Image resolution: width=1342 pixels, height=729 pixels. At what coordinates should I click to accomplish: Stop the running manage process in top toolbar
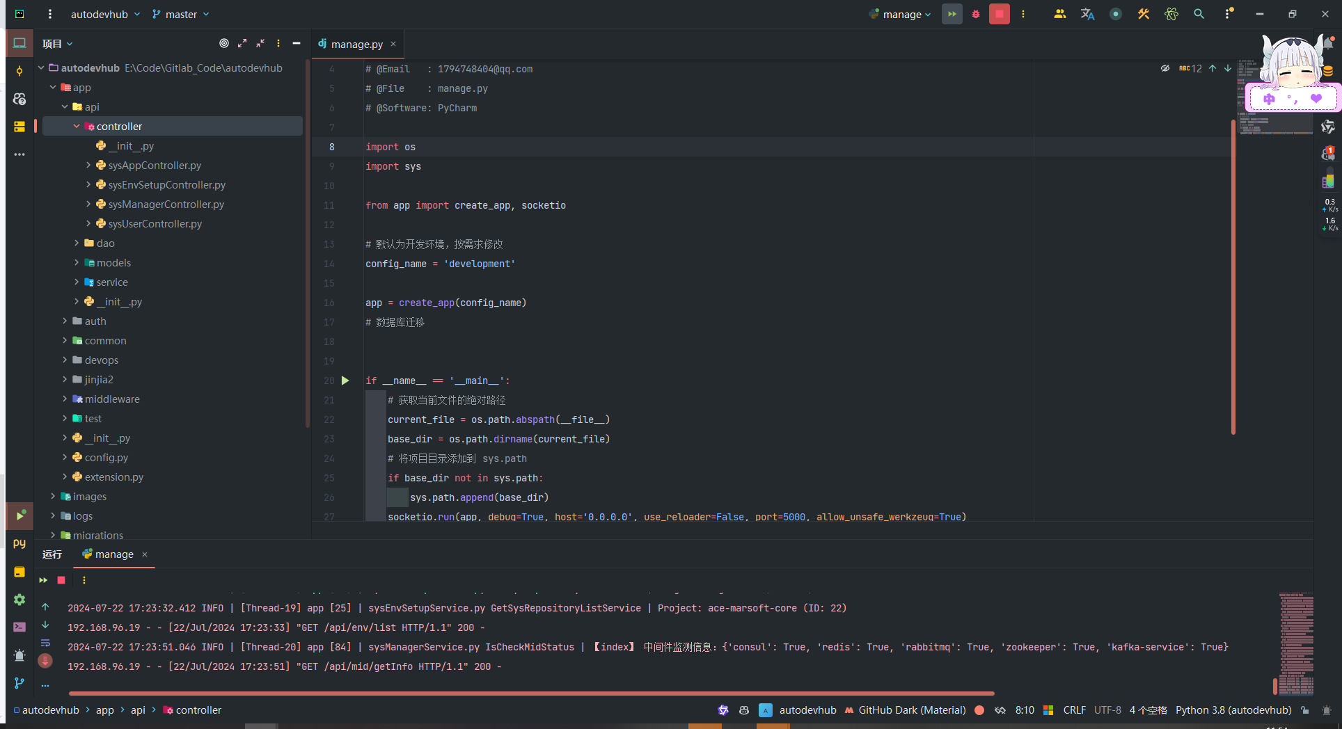[x=1000, y=14]
